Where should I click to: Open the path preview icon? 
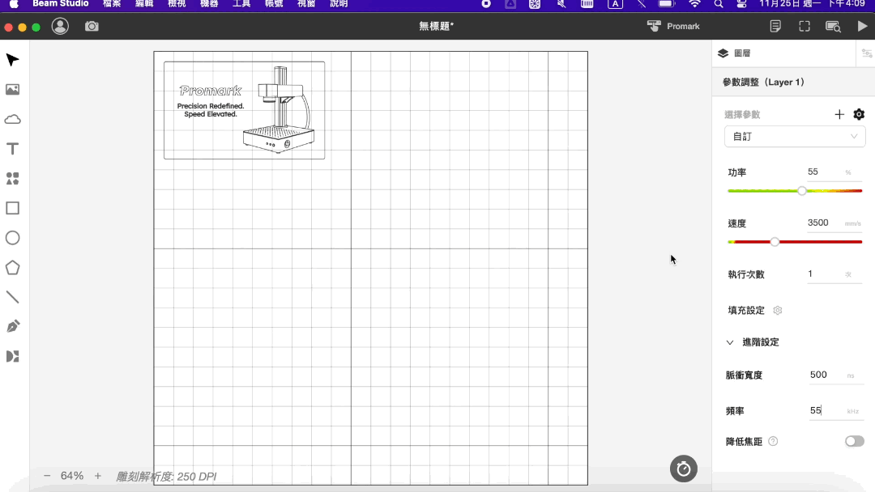[833, 26]
